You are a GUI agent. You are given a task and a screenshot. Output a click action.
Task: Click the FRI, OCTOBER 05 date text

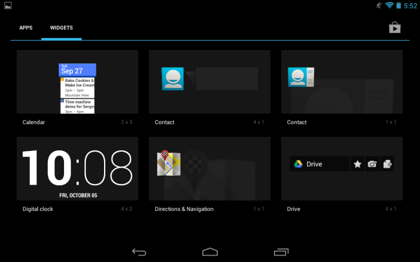pos(78,196)
